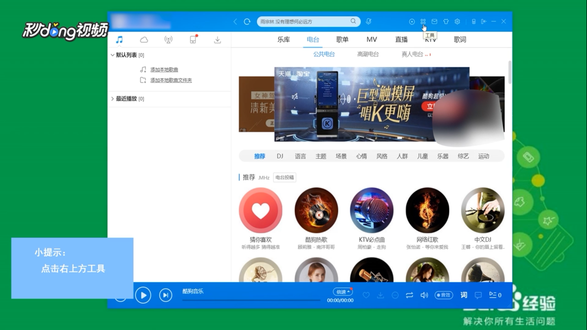587x330 pixels.
Task: Open the 猜你喜欢 heart station
Action: (x=260, y=209)
